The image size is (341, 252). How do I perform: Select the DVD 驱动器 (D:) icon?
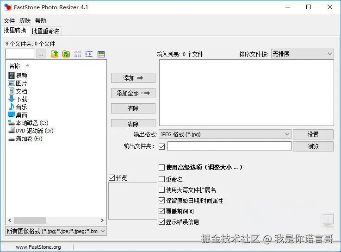tap(12, 130)
